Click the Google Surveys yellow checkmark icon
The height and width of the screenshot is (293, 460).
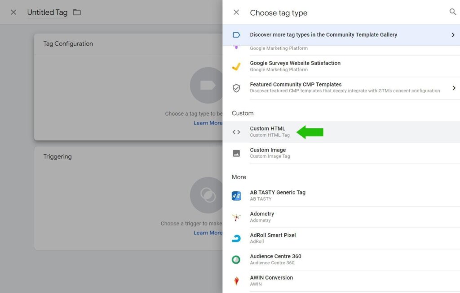click(x=236, y=66)
